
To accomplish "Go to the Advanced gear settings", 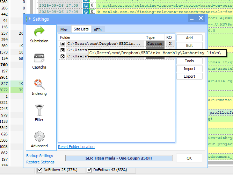I will (x=39, y=139).
